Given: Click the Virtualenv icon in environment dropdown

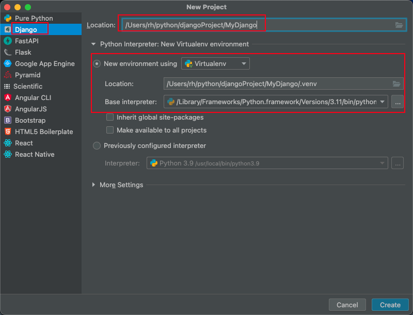Looking at the screenshot, I should [x=188, y=63].
